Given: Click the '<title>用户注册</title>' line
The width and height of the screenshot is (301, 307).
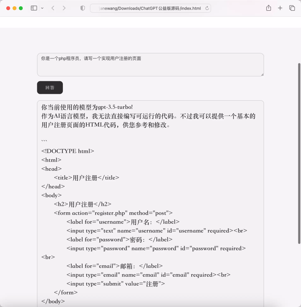Looking at the screenshot, I should (x=87, y=178).
